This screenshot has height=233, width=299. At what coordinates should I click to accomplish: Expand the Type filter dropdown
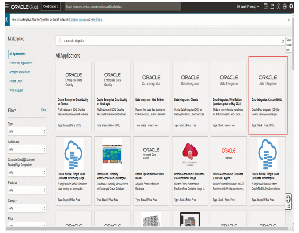pyautogui.click(x=27, y=132)
